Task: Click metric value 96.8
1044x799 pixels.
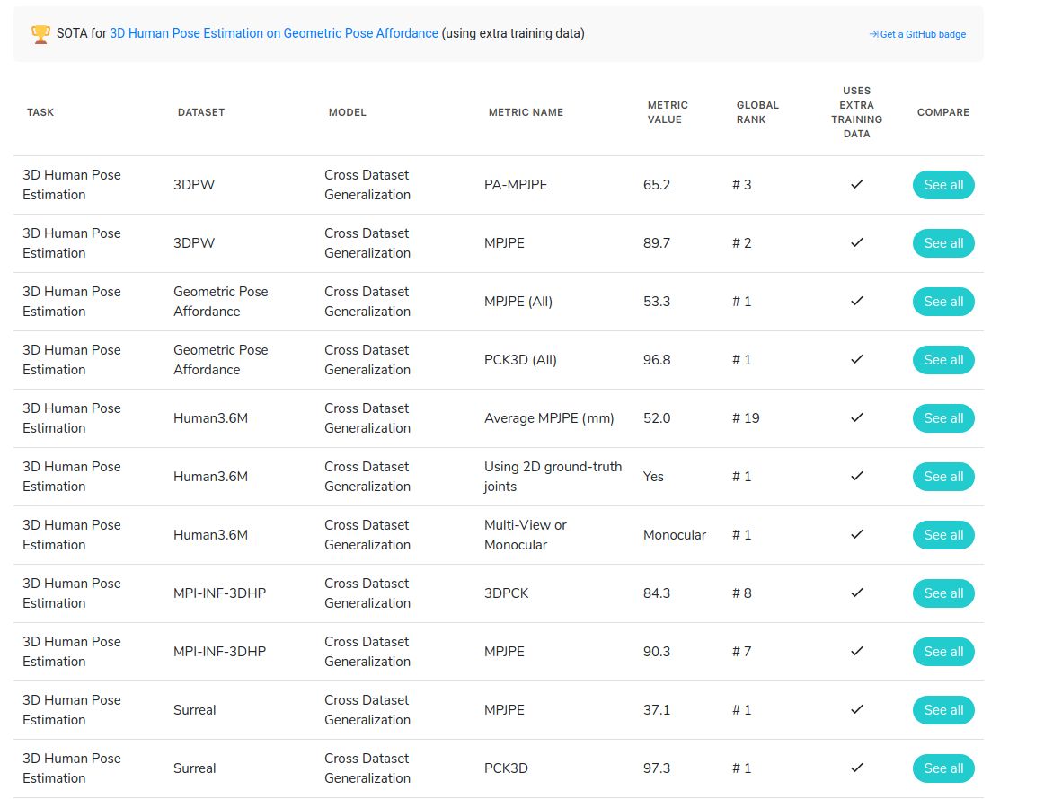Action: (x=657, y=360)
